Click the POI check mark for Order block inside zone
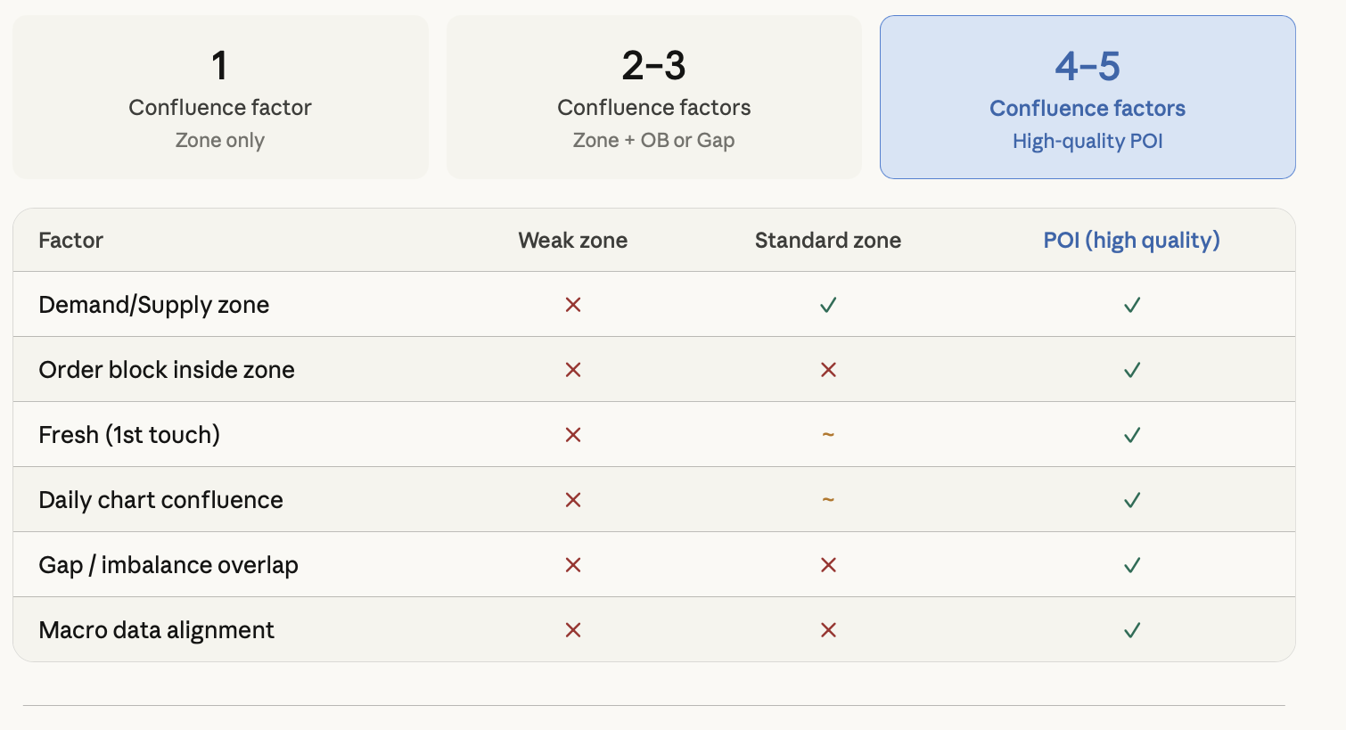The height and width of the screenshot is (730, 1346). (1132, 370)
